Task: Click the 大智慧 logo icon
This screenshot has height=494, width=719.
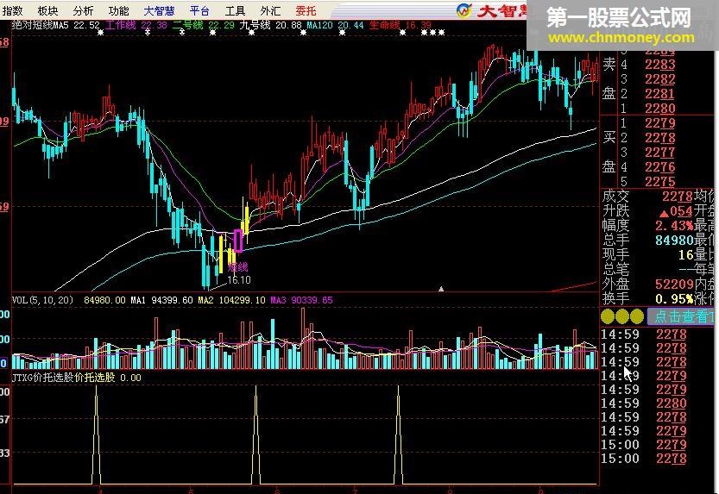Action: click(x=464, y=10)
